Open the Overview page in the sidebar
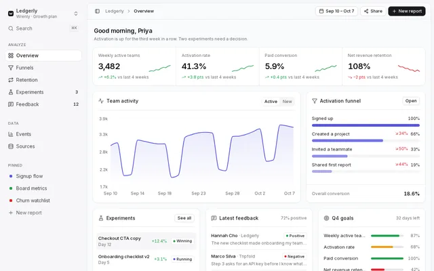The image size is (434, 271). (43, 56)
